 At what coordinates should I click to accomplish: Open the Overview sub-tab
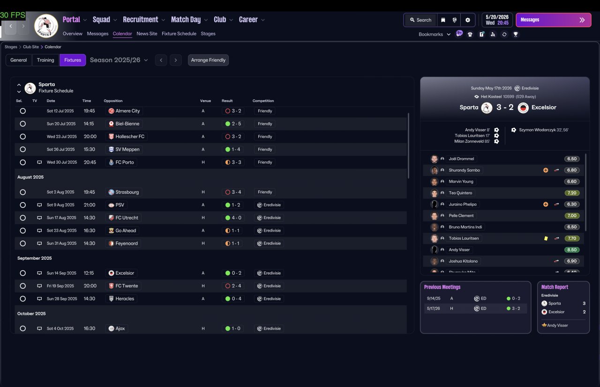tap(73, 34)
